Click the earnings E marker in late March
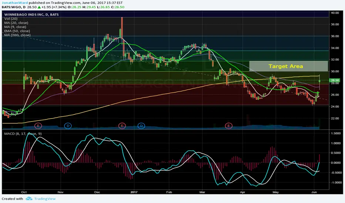The width and height of the screenshot is (345, 203). (x=229, y=126)
